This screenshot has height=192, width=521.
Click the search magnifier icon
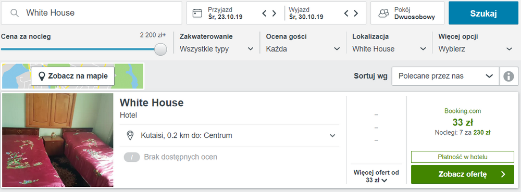[14, 13]
